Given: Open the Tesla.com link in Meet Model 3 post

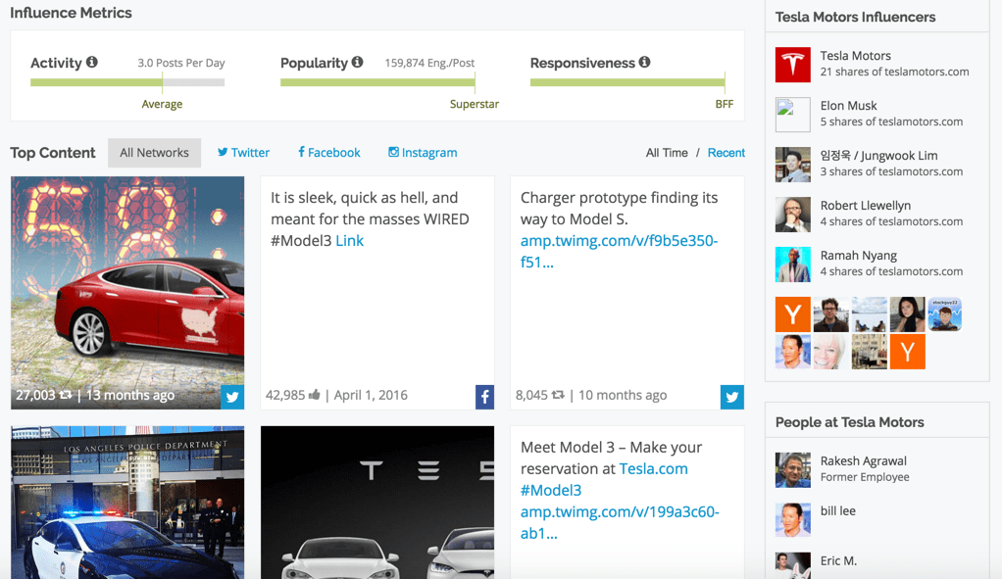Looking at the screenshot, I should pyautogui.click(x=653, y=468).
